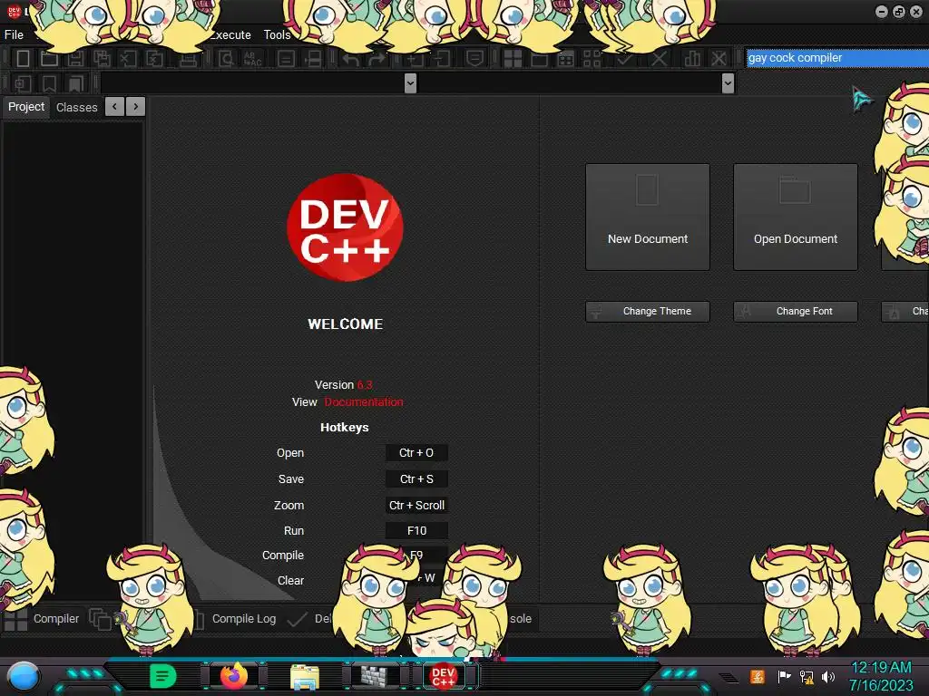Click the X Stop execution toolbar icon
929x696 pixels.
coord(659,59)
